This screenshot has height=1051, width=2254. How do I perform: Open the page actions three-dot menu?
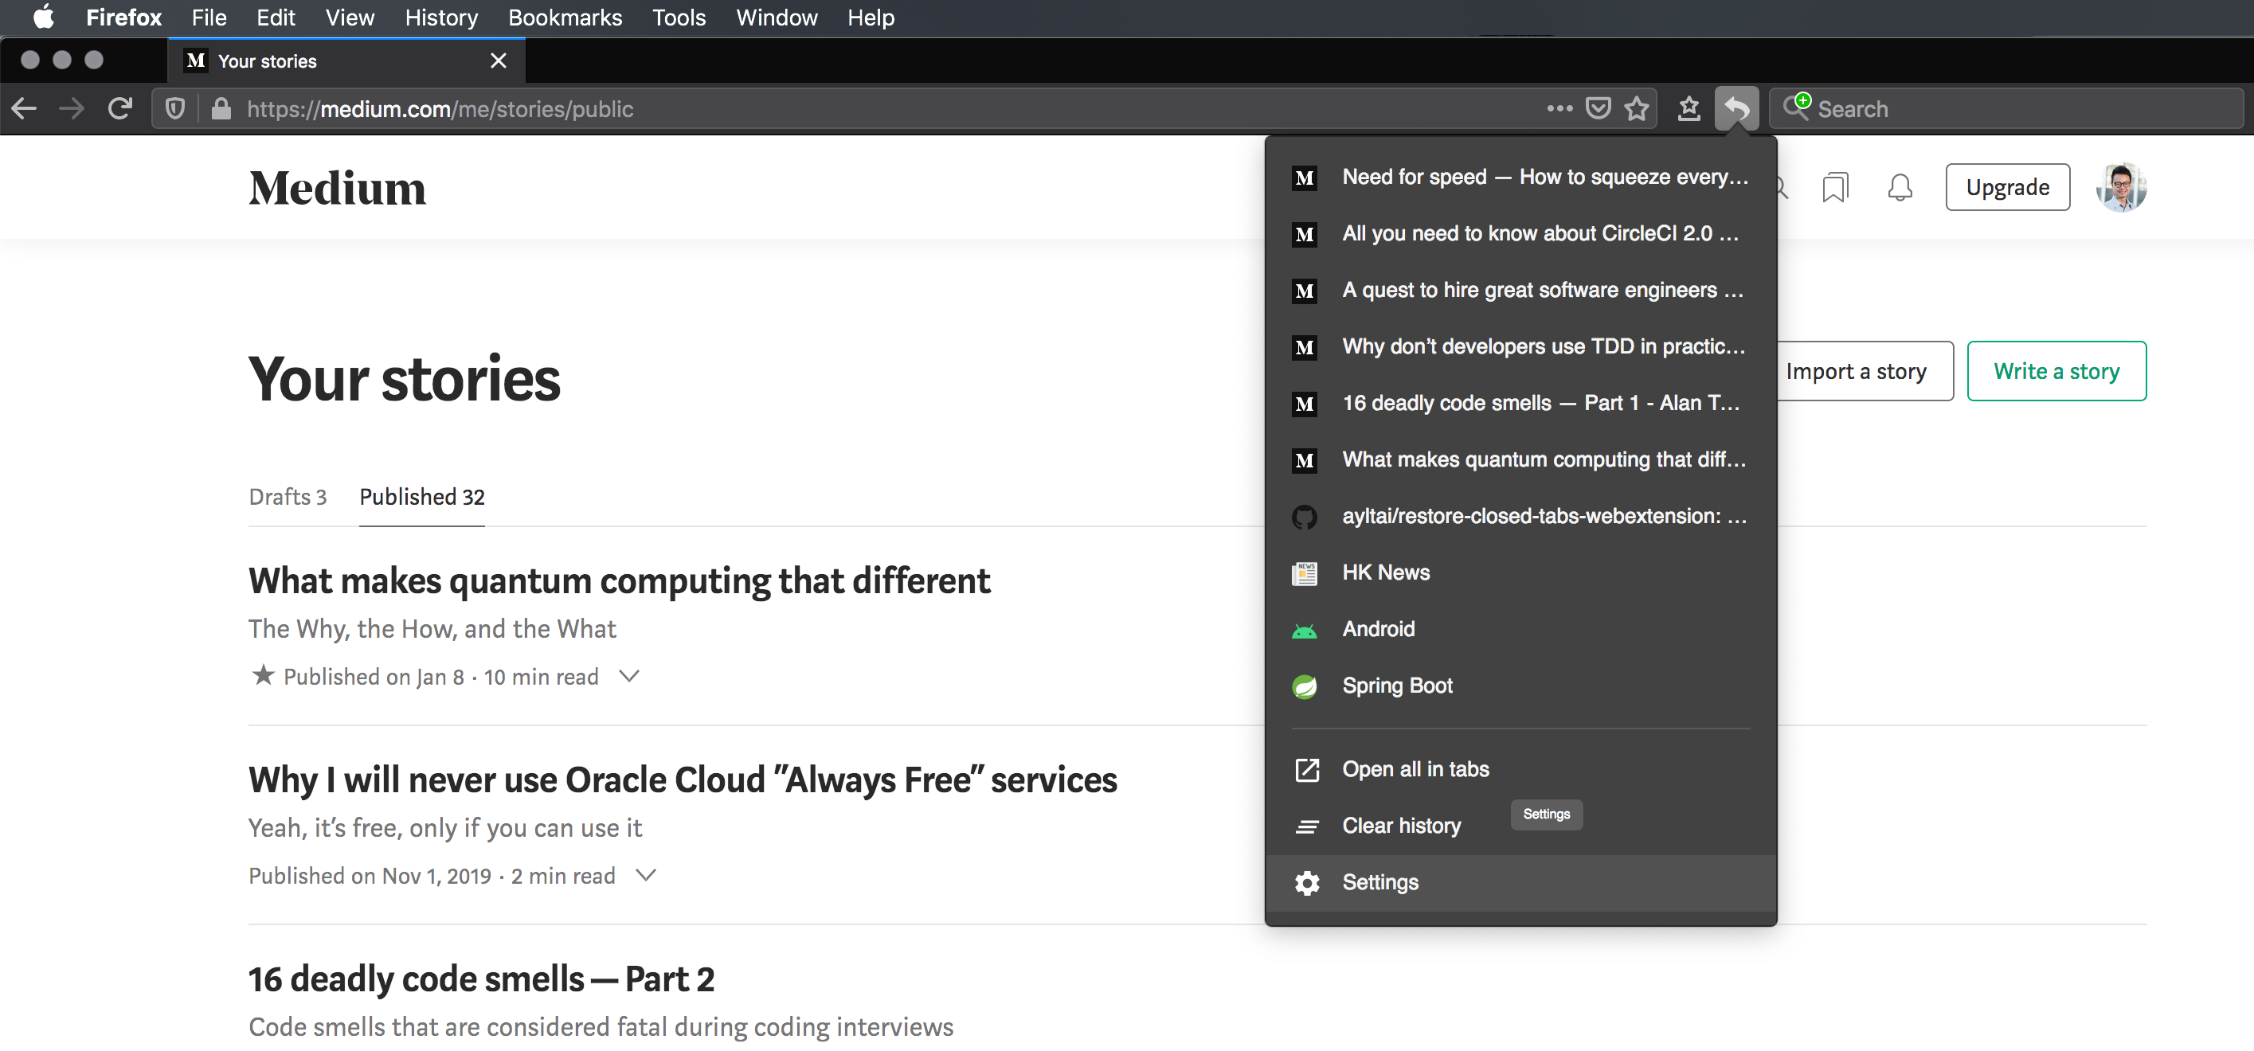pyautogui.click(x=1559, y=108)
